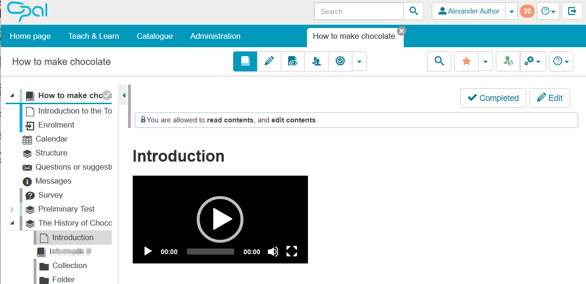This screenshot has width=586, height=284.
Task: Open the course editor pencil icon
Action: tap(269, 61)
